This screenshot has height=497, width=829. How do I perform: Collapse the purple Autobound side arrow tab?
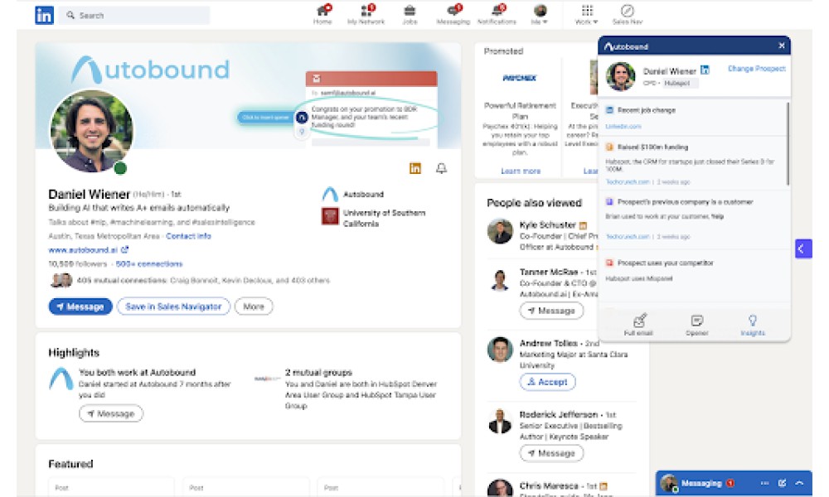tap(802, 248)
